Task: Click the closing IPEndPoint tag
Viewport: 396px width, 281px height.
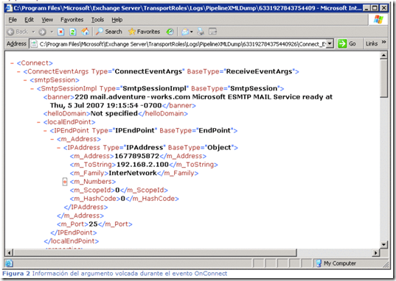Action: pos(74,232)
